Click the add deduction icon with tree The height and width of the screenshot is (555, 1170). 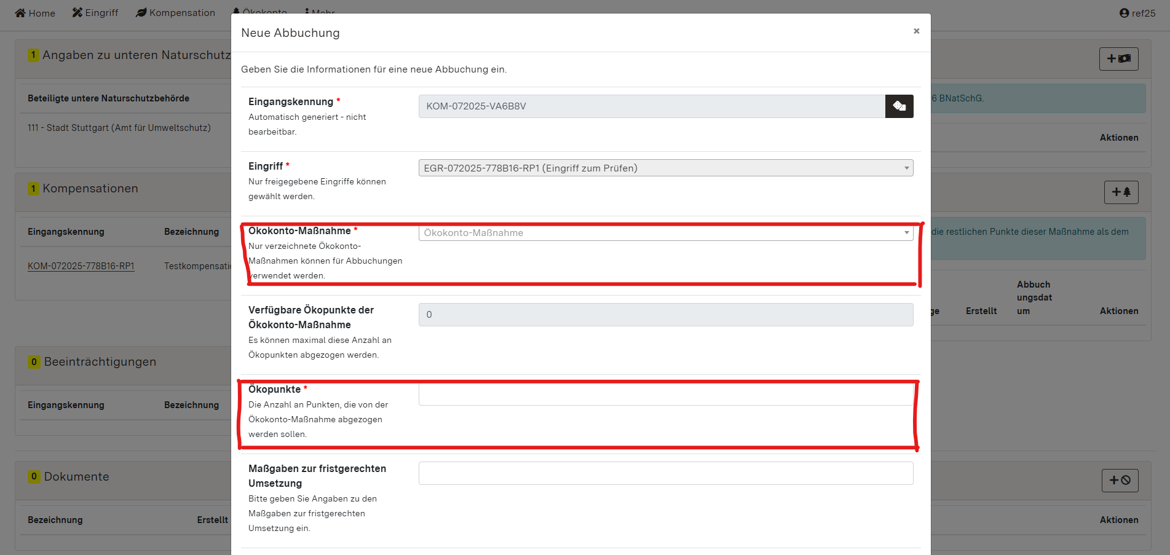pyautogui.click(x=1121, y=192)
